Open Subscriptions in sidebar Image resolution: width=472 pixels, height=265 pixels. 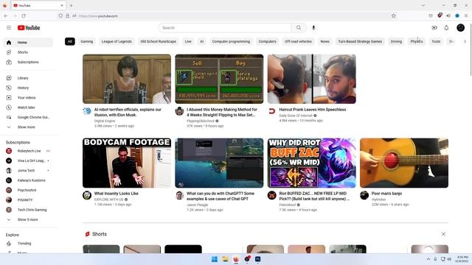(x=28, y=62)
